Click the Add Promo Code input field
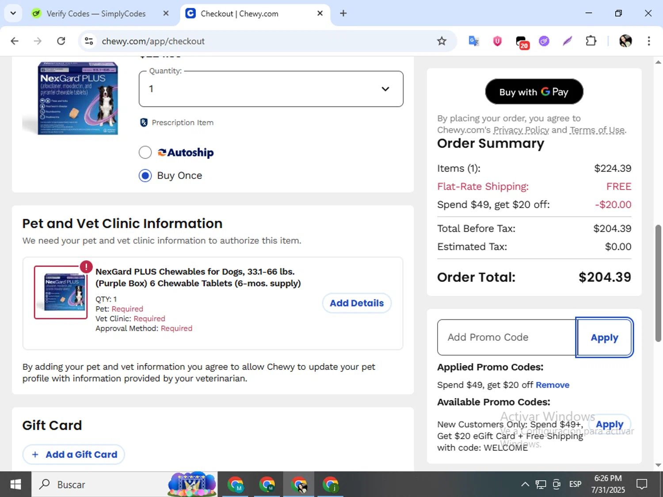Screen dimensions: 663x497 tap(507, 337)
